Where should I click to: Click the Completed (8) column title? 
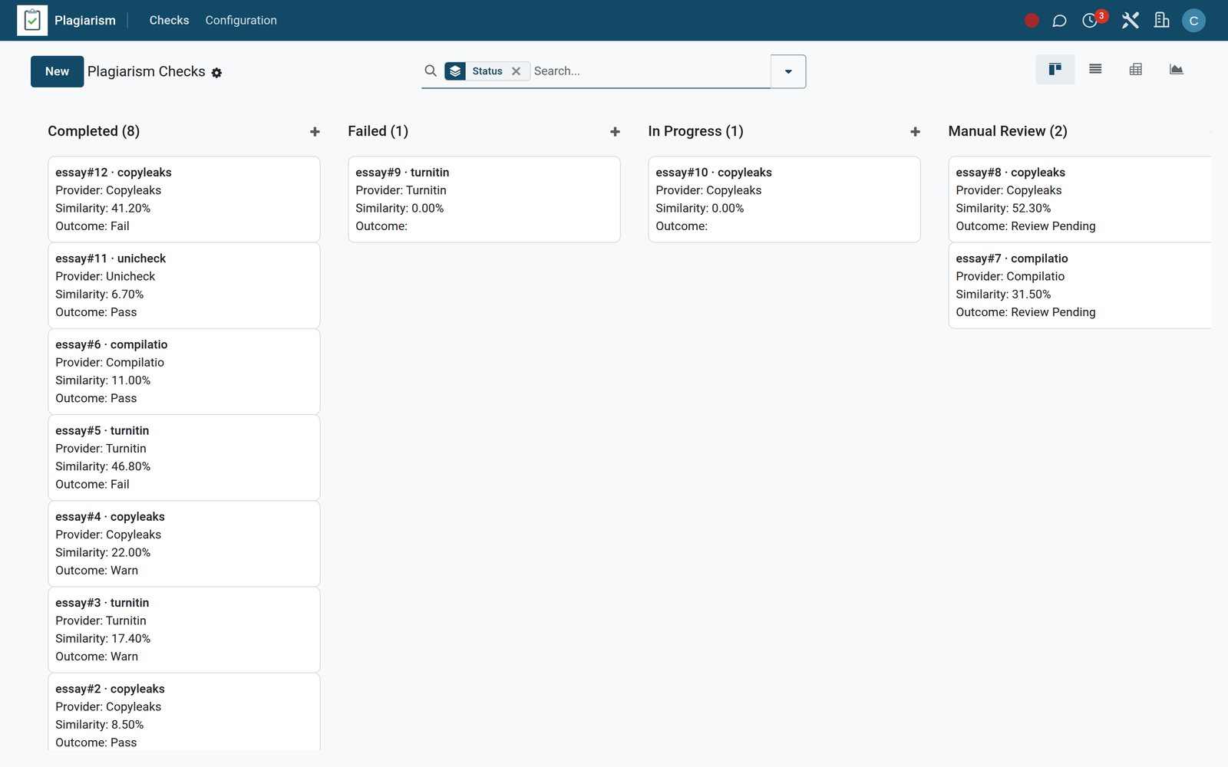94,131
